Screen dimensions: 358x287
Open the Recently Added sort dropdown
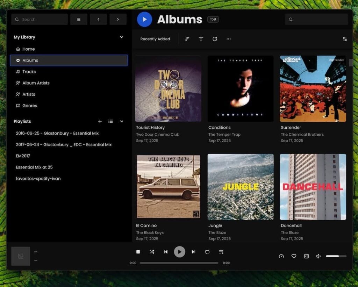click(155, 39)
